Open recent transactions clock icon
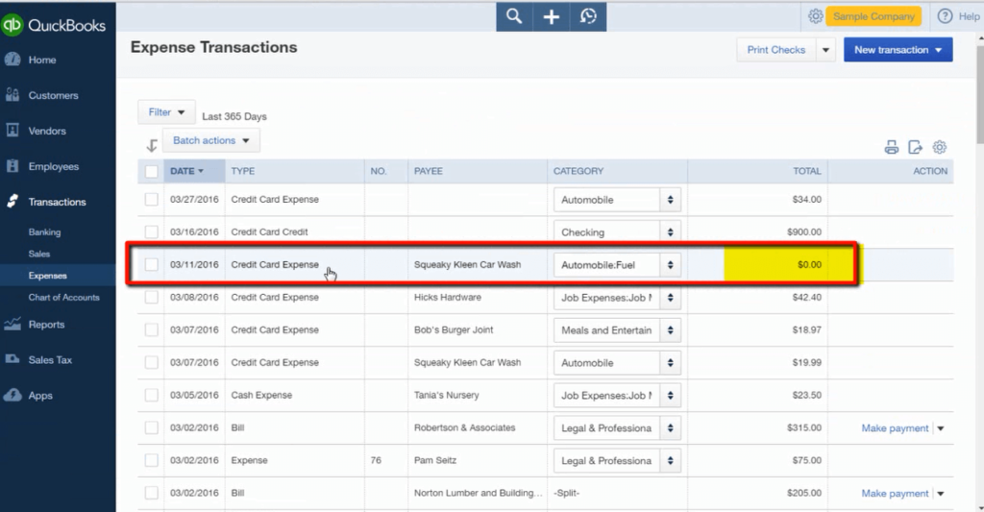984x512 pixels. pyautogui.click(x=588, y=16)
